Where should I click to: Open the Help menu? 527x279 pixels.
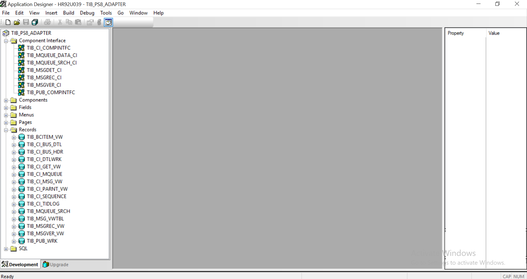[158, 13]
